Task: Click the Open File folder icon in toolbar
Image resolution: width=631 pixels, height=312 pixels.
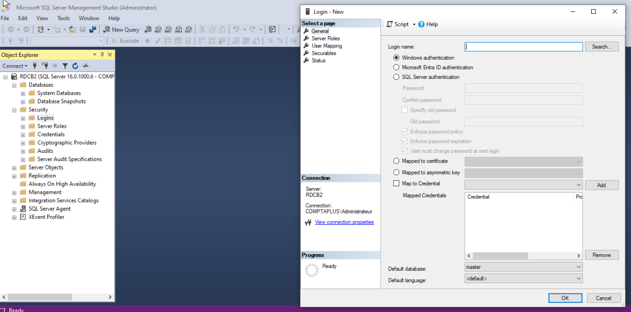Action: click(72, 29)
